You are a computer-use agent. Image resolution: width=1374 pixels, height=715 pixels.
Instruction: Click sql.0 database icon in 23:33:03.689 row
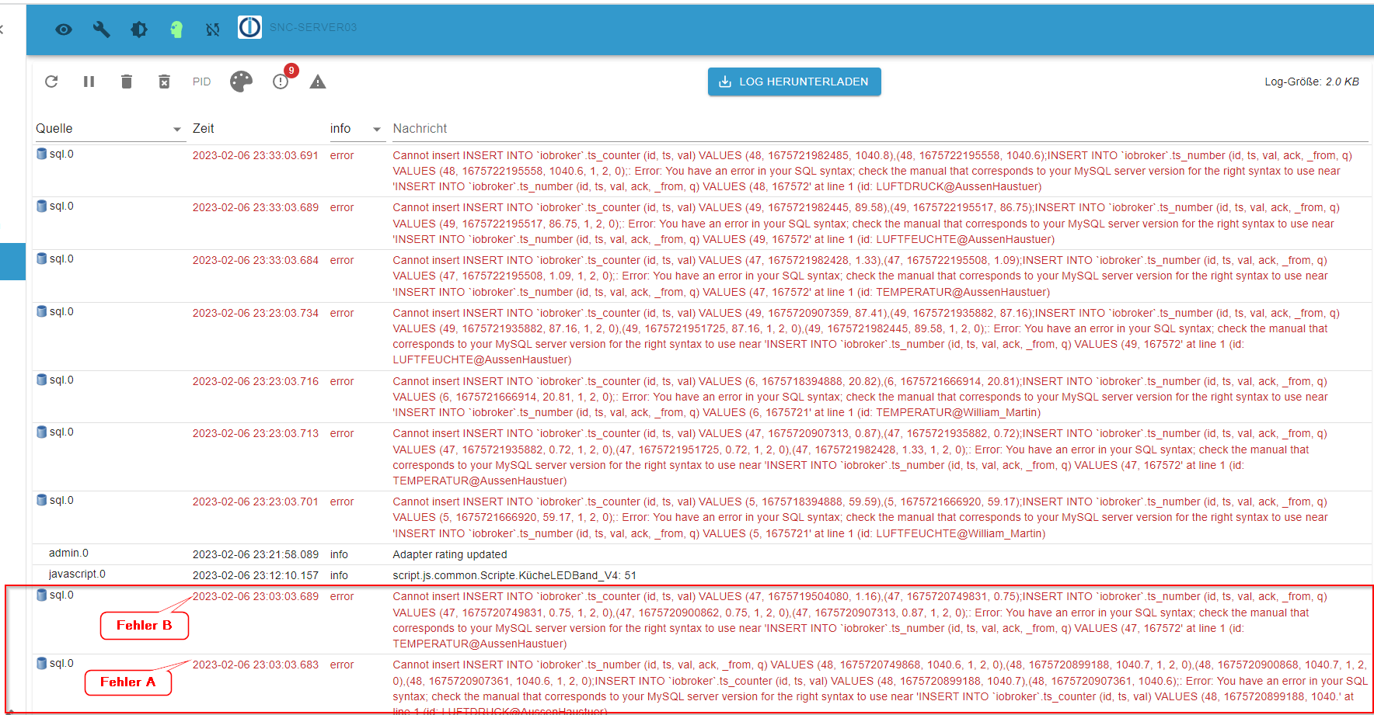[x=42, y=206]
